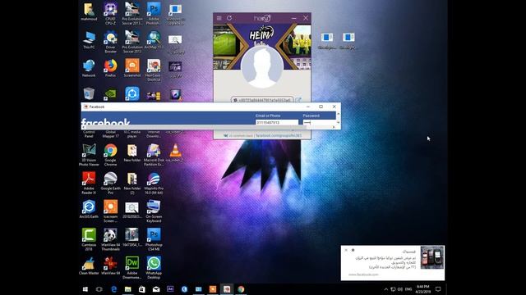Screen dimensions: 526x295
Task: Select the HeinSaid Shortcut desktop icon
Action: coord(154,70)
